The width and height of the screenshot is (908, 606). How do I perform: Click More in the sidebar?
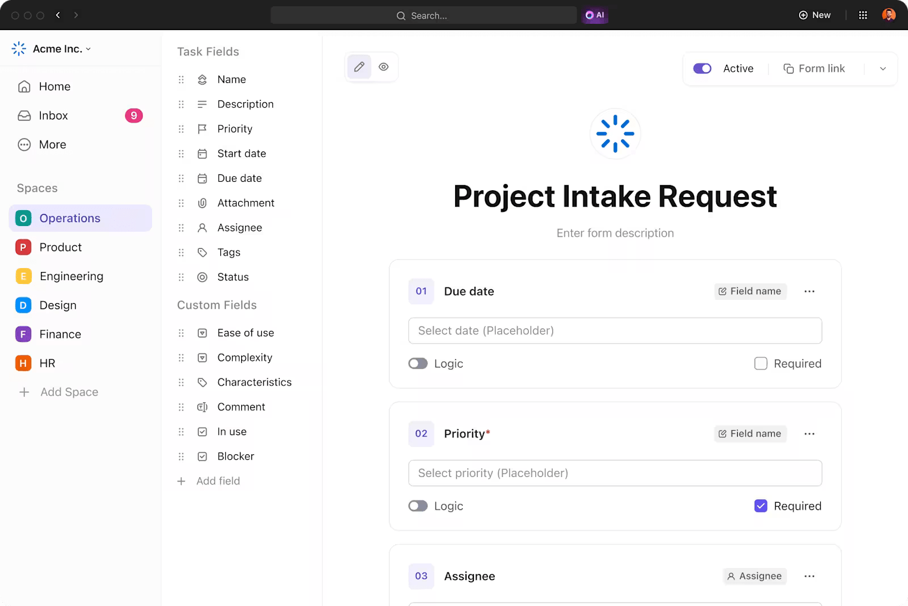tap(52, 144)
